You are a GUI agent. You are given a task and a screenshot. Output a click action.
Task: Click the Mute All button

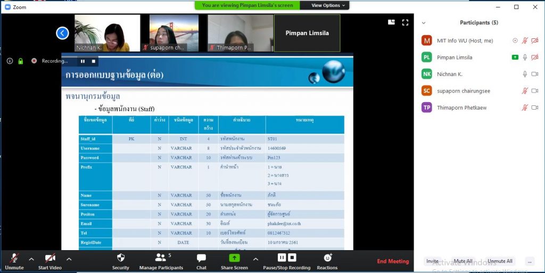463,261
